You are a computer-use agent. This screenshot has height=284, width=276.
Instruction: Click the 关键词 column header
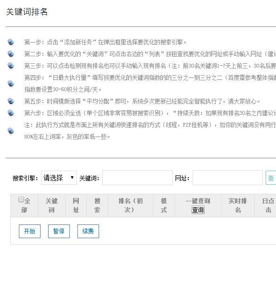pos(51,206)
